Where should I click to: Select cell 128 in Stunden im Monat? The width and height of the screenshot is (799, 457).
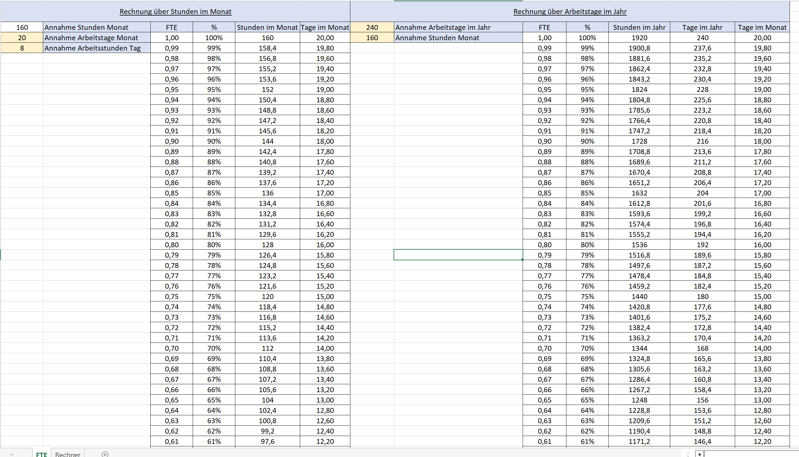(x=267, y=245)
